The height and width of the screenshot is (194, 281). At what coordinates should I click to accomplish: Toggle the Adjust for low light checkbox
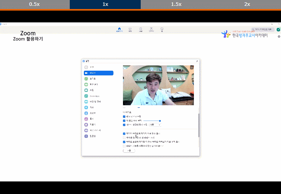click(124, 125)
